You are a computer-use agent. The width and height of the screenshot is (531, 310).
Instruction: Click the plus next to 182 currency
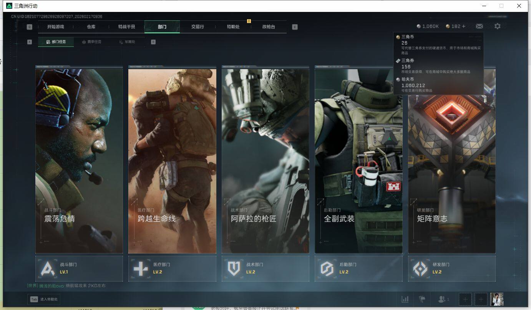tap(464, 27)
